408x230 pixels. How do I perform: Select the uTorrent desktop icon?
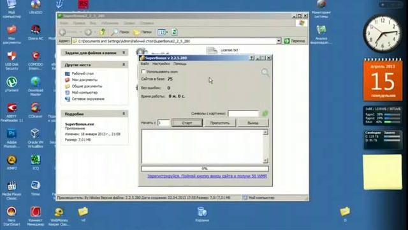[x=11, y=84]
